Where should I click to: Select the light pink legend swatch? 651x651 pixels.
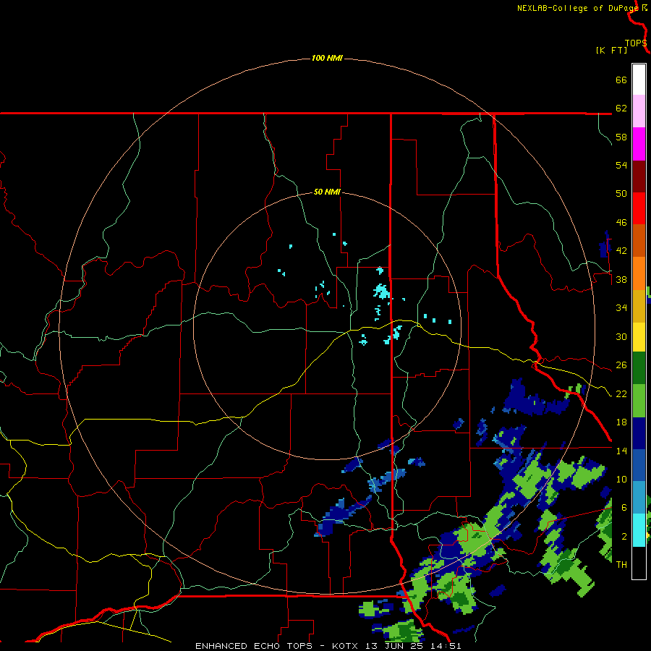pyautogui.click(x=639, y=111)
